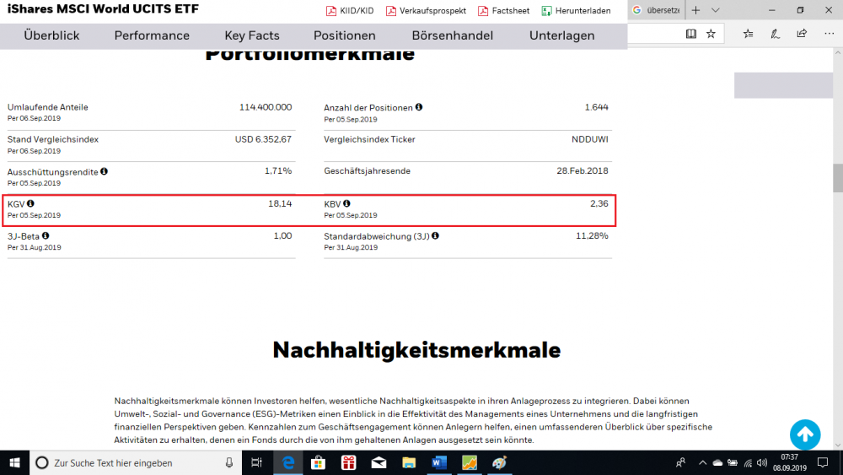Open the browser settings ellipsis menu

pyautogui.click(x=829, y=34)
